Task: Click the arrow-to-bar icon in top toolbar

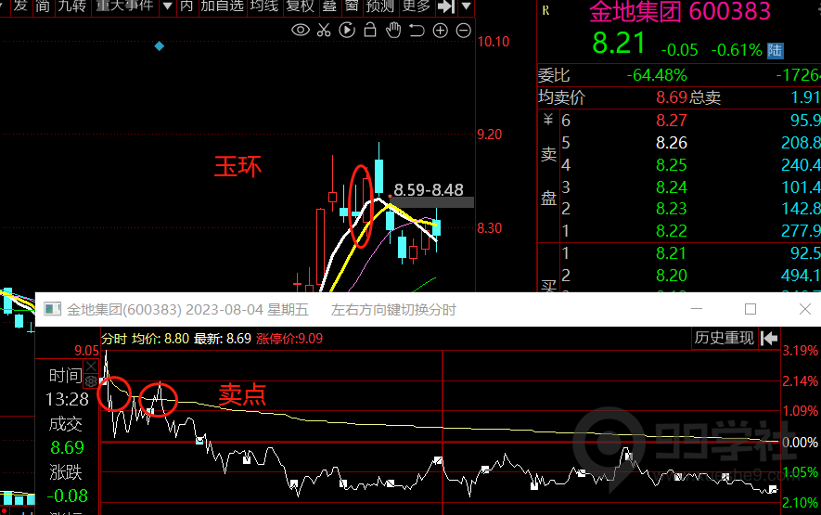Action: 445,6
